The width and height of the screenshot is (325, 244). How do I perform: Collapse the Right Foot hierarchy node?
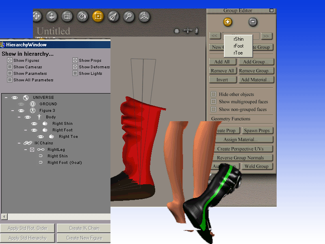(x=26, y=130)
